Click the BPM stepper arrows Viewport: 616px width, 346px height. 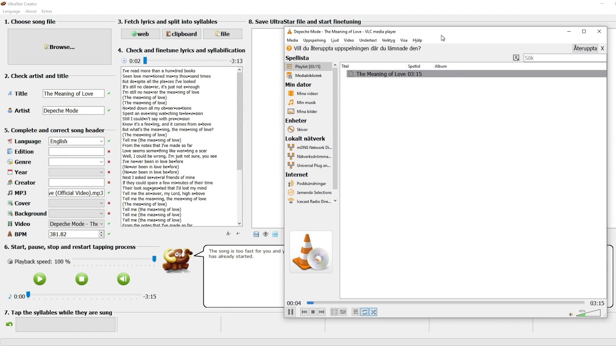coord(101,234)
